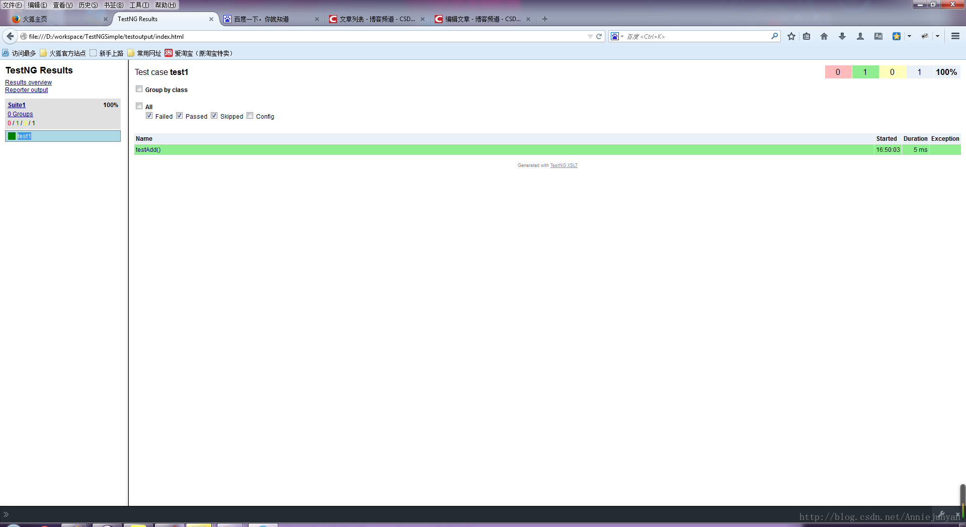Open the 查看(V) menu
Viewport: 966px width, 527px height.
click(63, 5)
